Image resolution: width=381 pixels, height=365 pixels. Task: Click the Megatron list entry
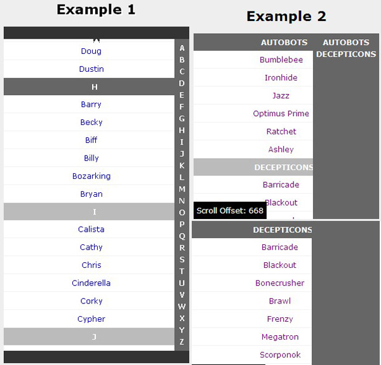279,337
